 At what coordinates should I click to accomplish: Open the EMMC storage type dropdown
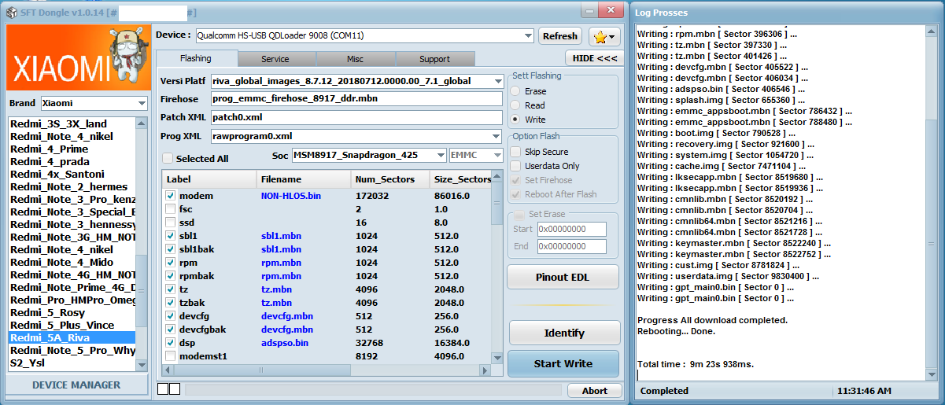click(497, 156)
